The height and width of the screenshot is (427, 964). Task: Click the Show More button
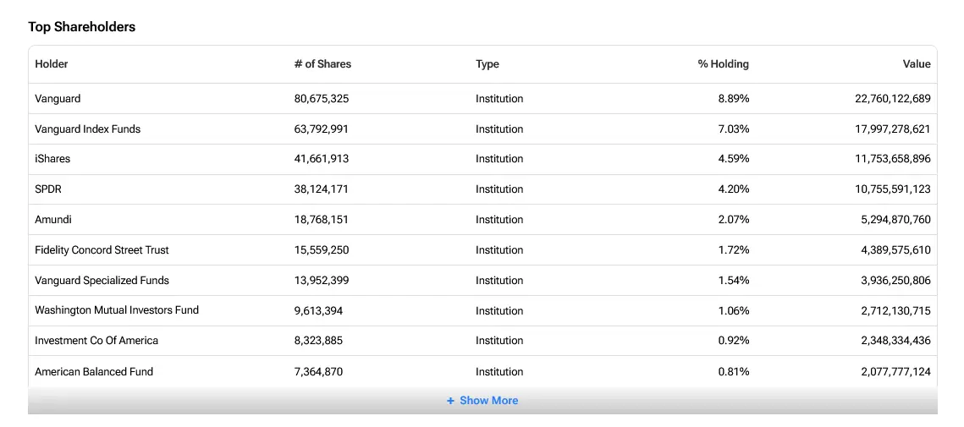[482, 401]
